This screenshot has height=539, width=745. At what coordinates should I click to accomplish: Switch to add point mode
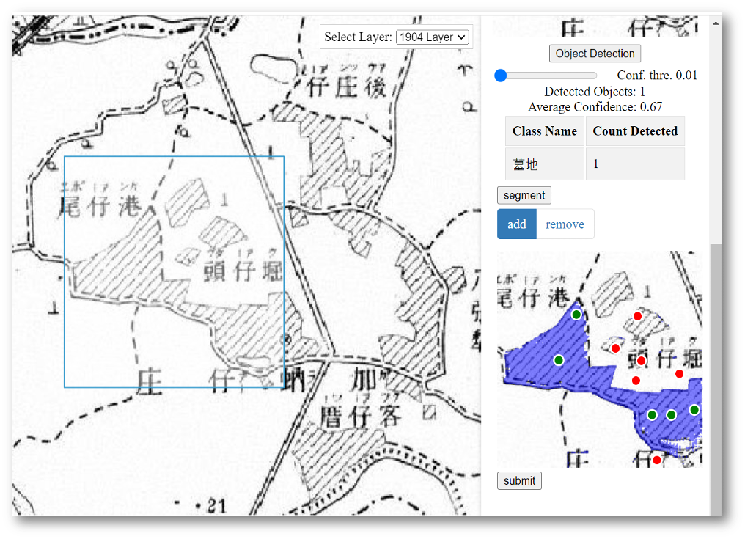tap(516, 224)
